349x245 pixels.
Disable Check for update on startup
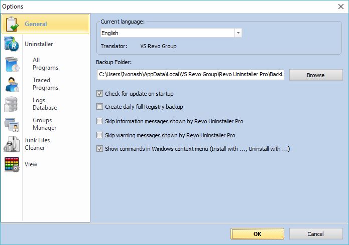click(100, 94)
